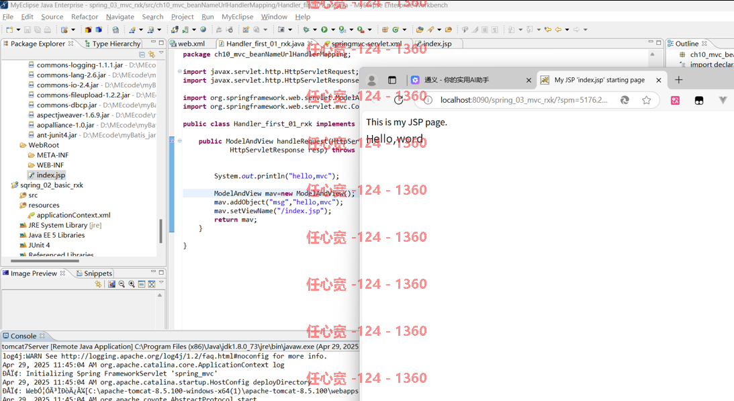Screen dimensions: 734x401
Task: Click the site information icon in address bar
Action: [x=428, y=100]
